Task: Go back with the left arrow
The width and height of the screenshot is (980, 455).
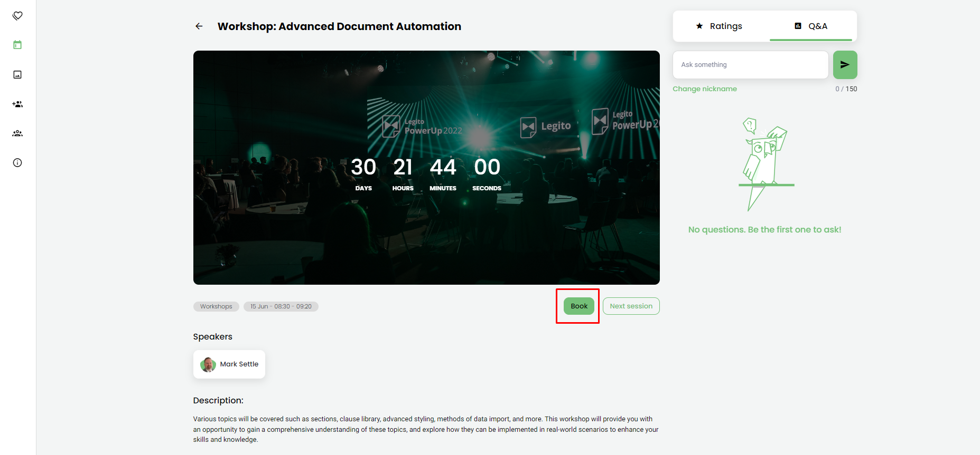Action: (x=199, y=26)
